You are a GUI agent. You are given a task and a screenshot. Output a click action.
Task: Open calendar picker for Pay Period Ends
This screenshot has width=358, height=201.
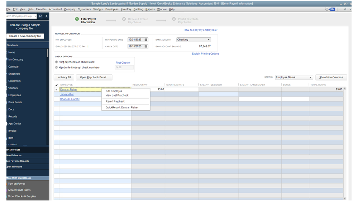coord(146,40)
